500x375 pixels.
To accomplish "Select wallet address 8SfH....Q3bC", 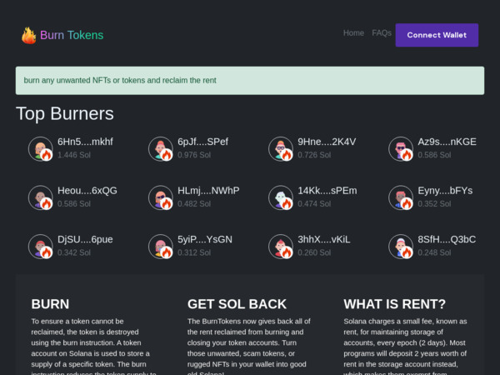I will [x=447, y=239].
